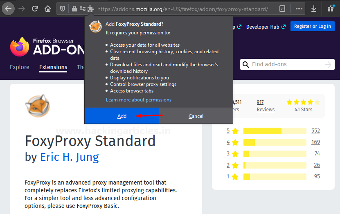Click the FoxyProxy logo on add-on page
Screen dimensions: 340x214
[38, 106]
